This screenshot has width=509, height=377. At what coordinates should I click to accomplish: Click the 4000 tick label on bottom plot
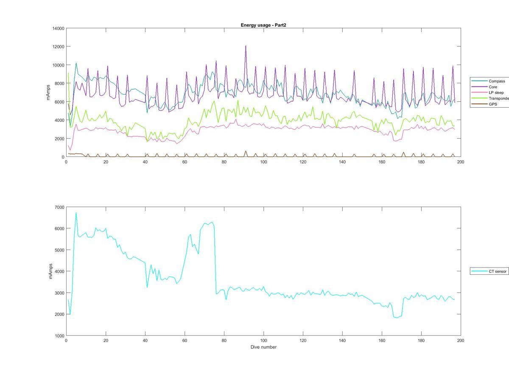[59, 271]
